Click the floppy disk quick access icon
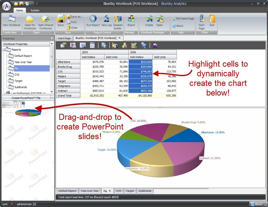The image size is (268, 207). 21,4
